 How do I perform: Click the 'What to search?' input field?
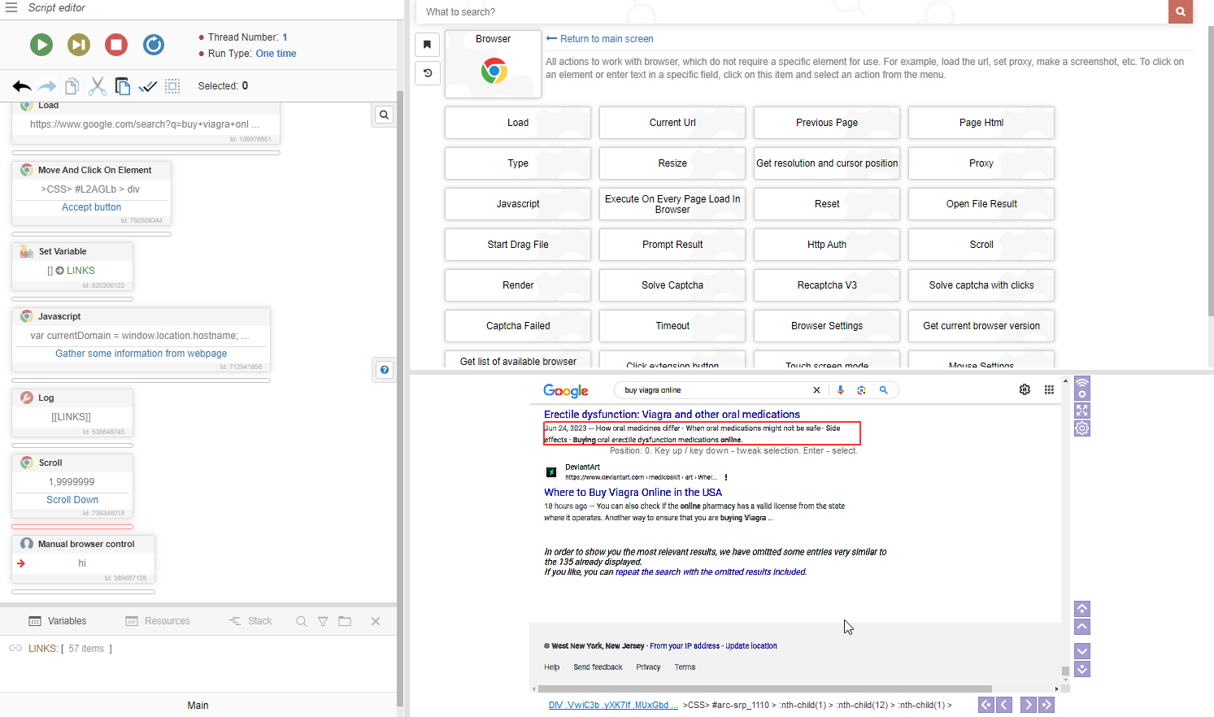tap(793, 12)
